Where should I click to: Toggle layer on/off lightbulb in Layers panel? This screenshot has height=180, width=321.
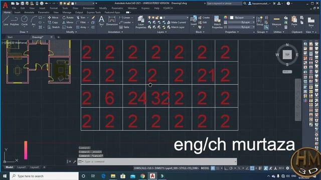[x=149, y=18]
